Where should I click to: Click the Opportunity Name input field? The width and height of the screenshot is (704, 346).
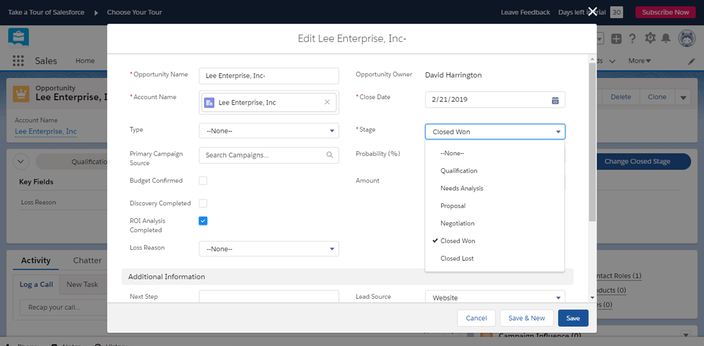point(269,76)
